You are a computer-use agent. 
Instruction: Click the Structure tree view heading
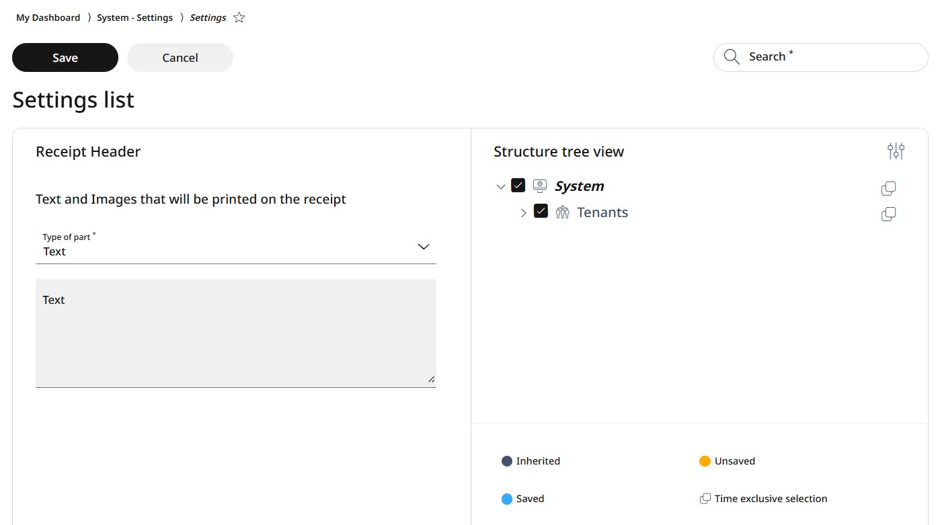[x=559, y=152]
